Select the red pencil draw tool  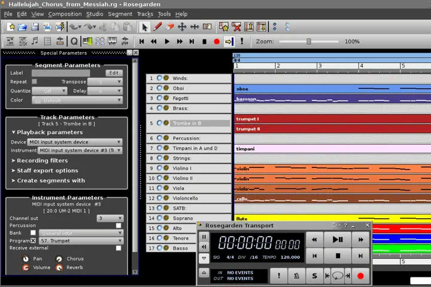(157, 27)
